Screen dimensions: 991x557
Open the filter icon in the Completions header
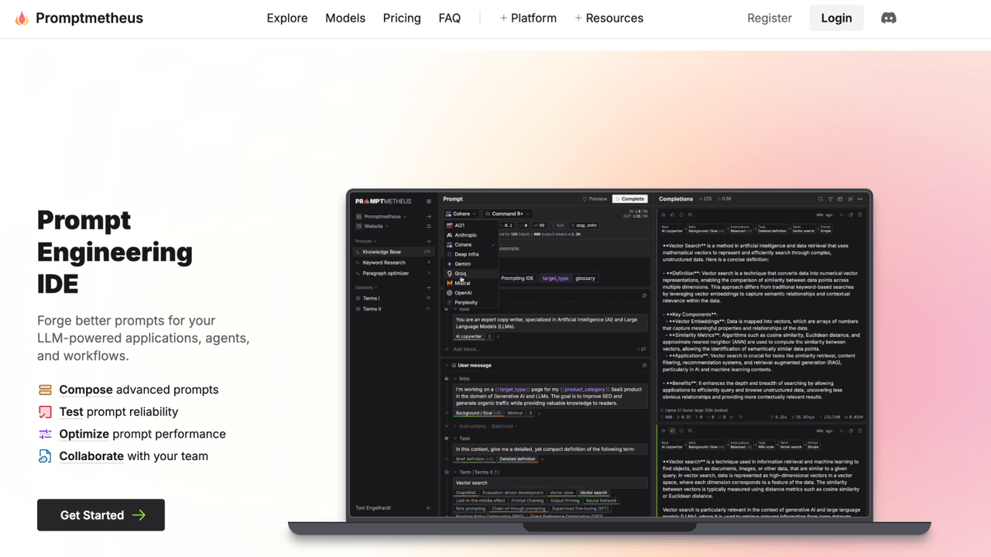831,199
